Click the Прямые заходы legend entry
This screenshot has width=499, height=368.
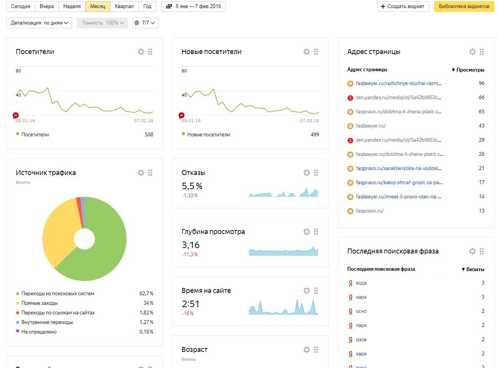pos(39,303)
